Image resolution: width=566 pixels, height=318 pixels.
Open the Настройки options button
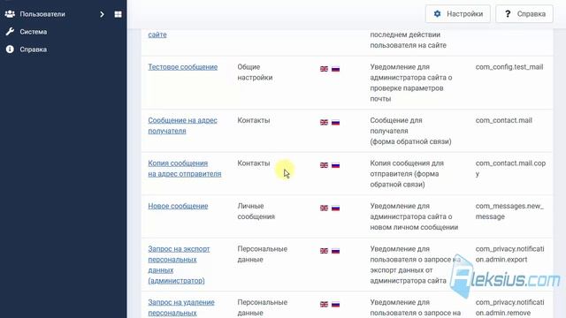458,14
